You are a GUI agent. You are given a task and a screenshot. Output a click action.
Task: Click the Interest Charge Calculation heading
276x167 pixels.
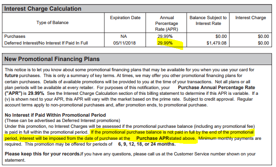(43, 8)
